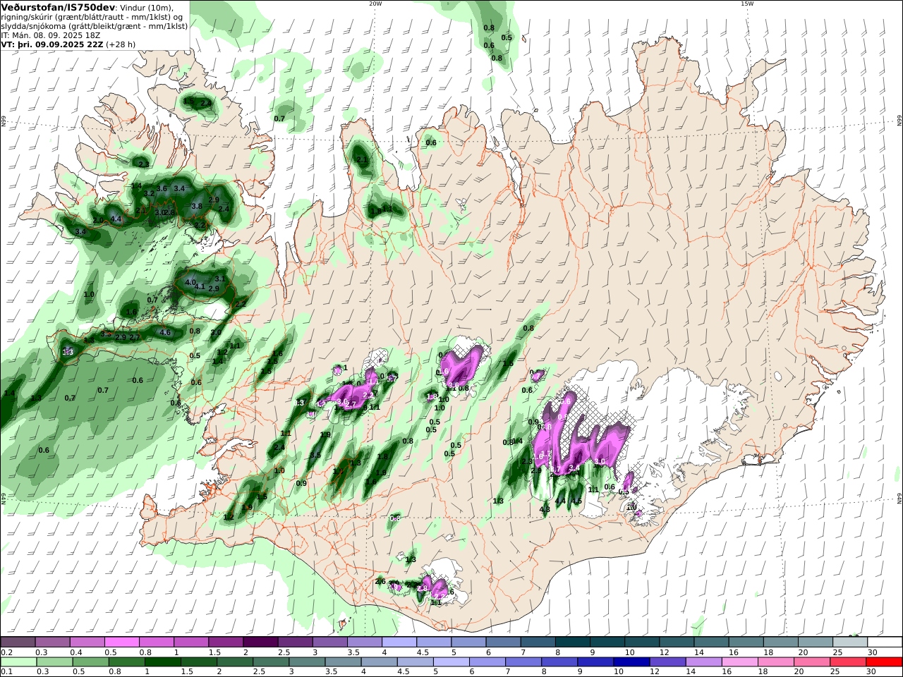Pick lower legend navy swatch between 10 and 12

tap(631, 662)
